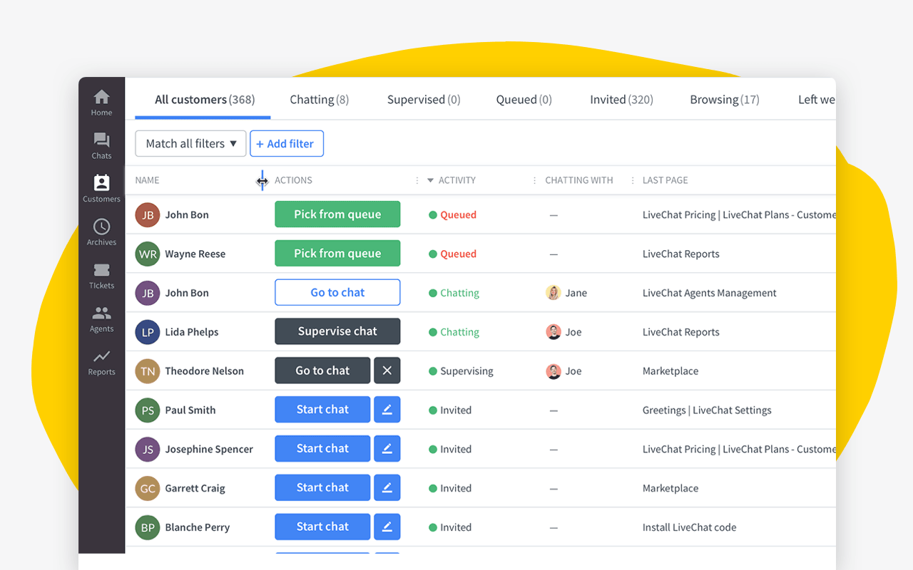Viewport: 913px width, 570px height.
Task: Click Theodore Nelson's TN avatar
Action: (148, 371)
